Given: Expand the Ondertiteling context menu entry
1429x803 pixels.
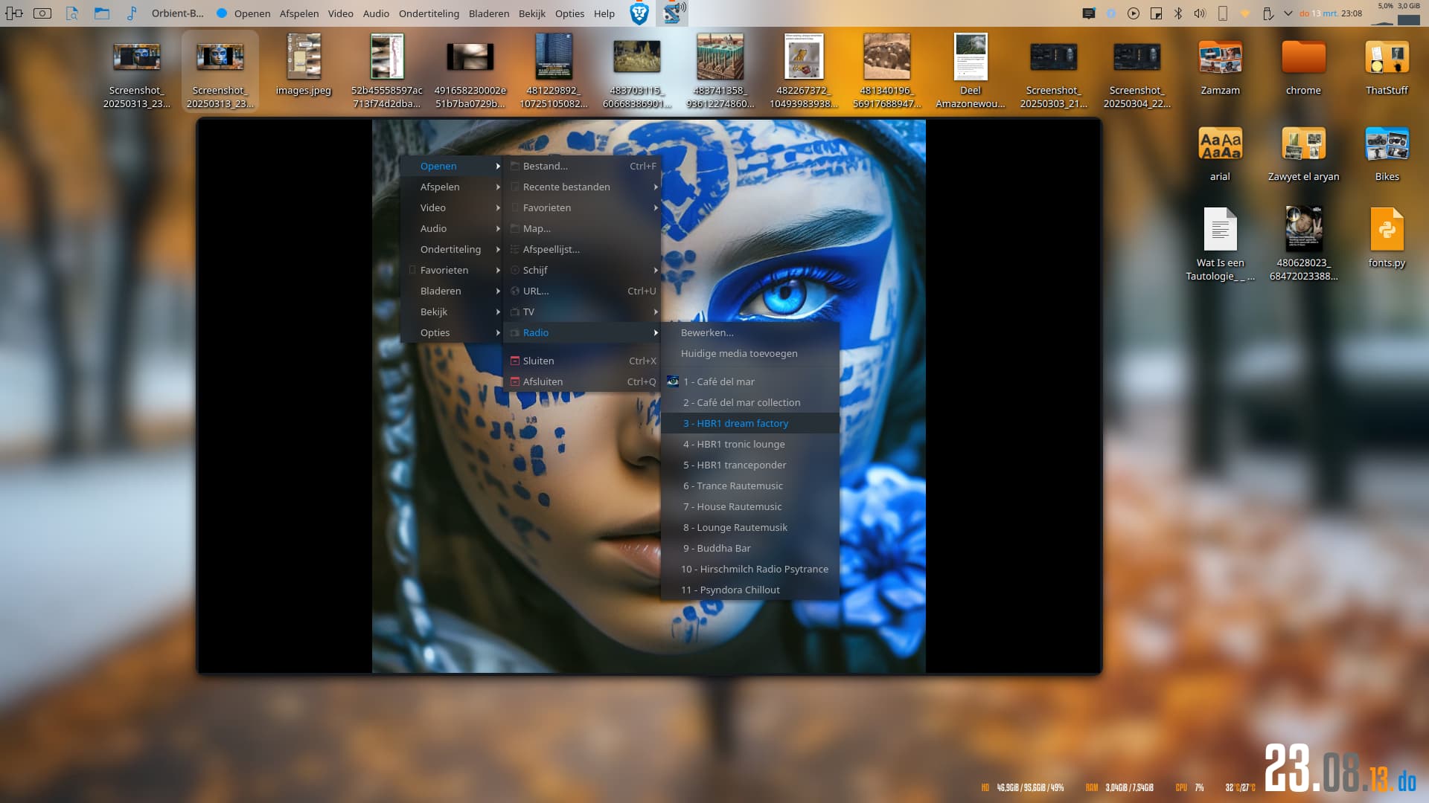Looking at the screenshot, I should (x=452, y=249).
